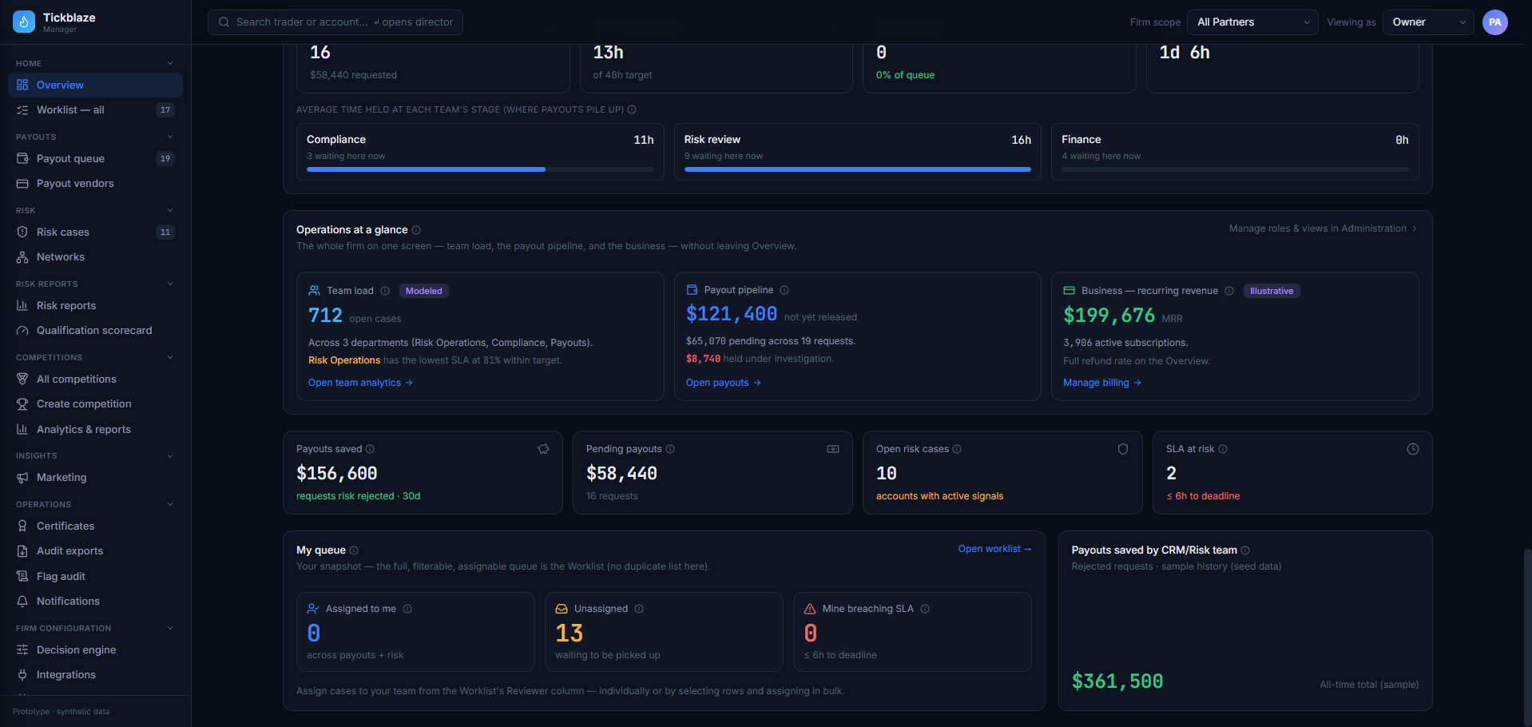Open Risk cases in the sidebar

coord(95,232)
